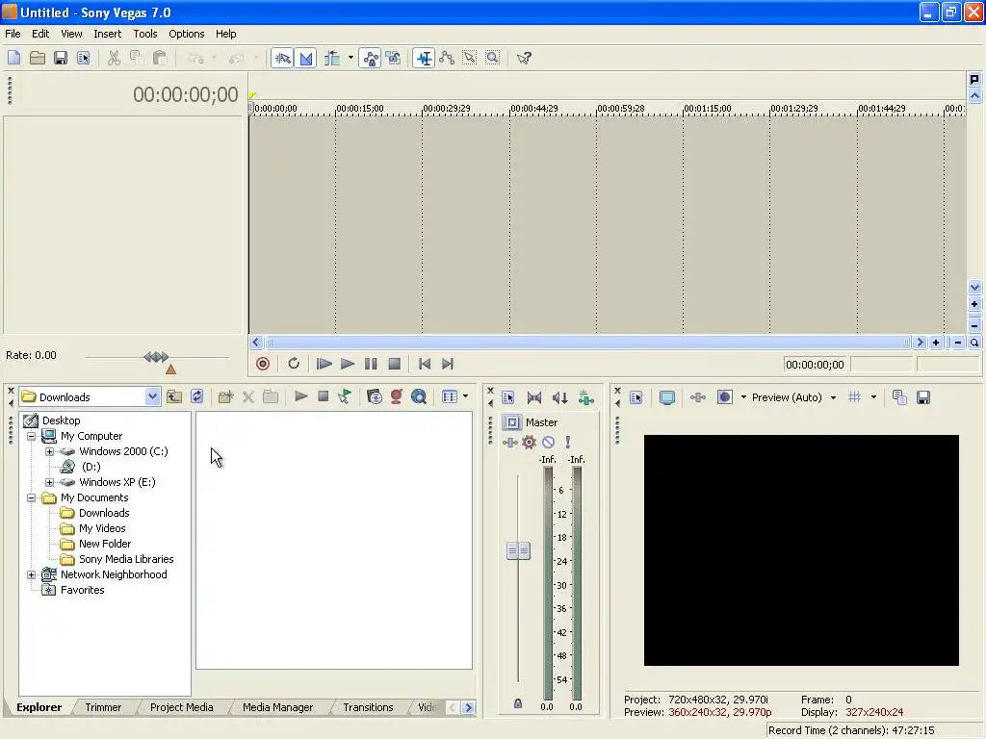Select the Envelope Edit tool
Viewport: 986px width, 739px height.
point(447,59)
